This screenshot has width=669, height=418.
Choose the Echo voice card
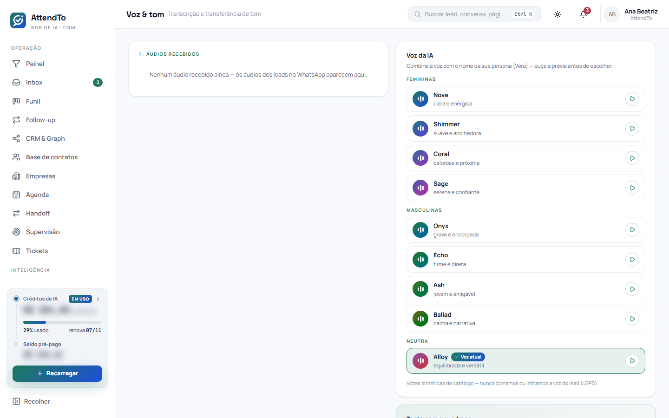[x=526, y=260]
